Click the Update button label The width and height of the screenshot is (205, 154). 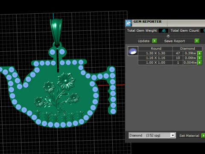click(143, 41)
